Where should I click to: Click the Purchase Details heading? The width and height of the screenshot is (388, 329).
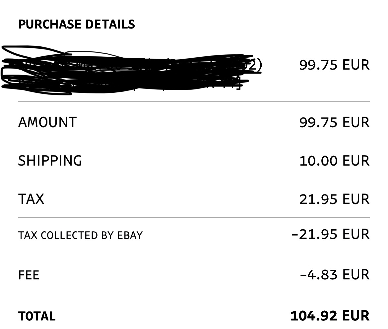(77, 24)
